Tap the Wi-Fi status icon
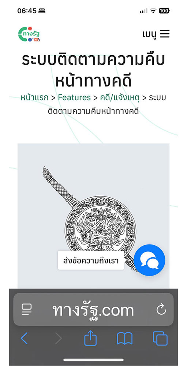 tap(153, 11)
